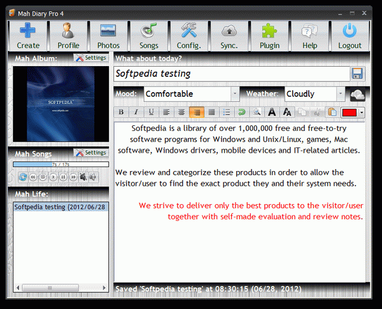Click the cloudy weather icon
Screen dimensions: 382x309
358,94
